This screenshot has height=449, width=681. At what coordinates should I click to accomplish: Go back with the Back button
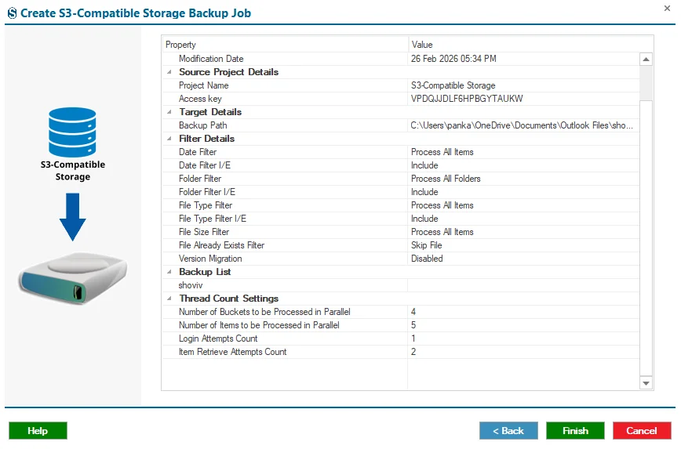tap(508, 431)
